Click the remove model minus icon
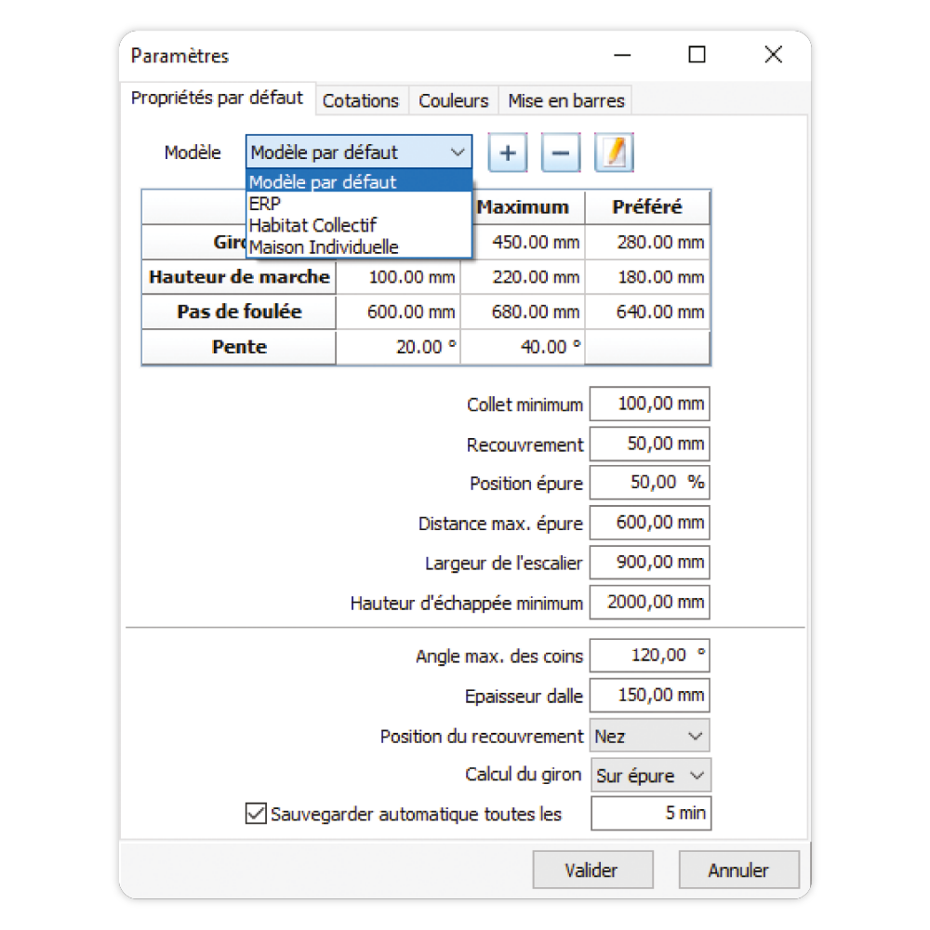Viewport: 930px width, 930px height. point(561,153)
